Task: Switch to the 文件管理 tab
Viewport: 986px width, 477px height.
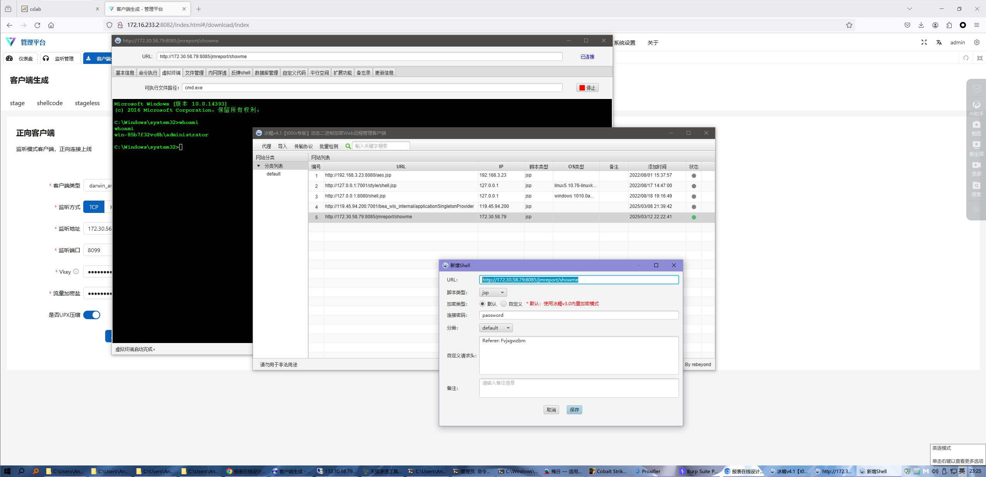Action: 194,73
